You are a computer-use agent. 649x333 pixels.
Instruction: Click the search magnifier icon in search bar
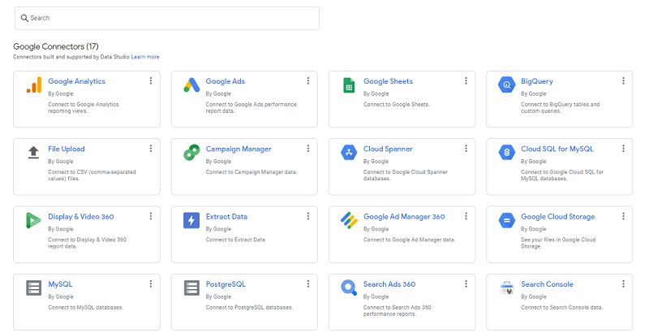click(24, 18)
